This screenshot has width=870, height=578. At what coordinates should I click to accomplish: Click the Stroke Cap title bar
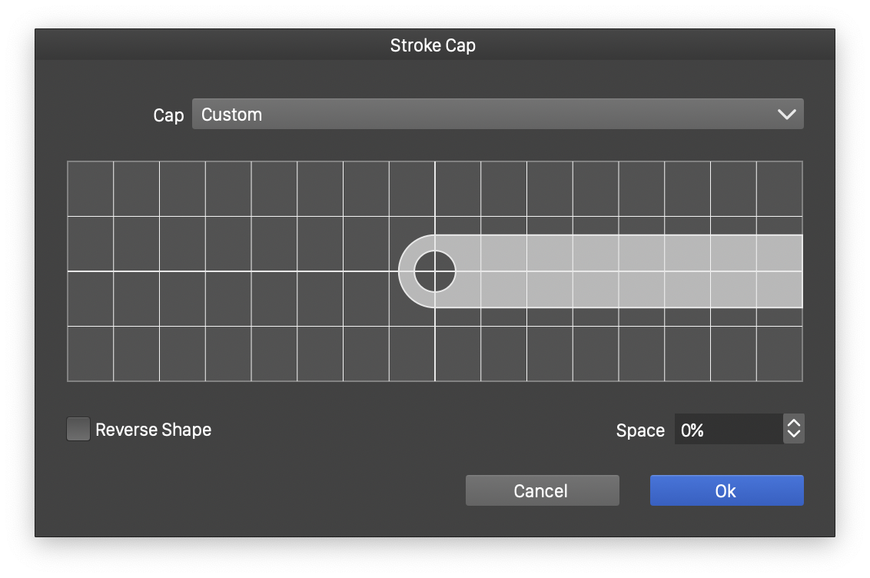click(433, 45)
